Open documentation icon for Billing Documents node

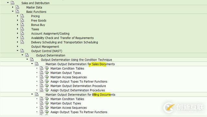37,95
